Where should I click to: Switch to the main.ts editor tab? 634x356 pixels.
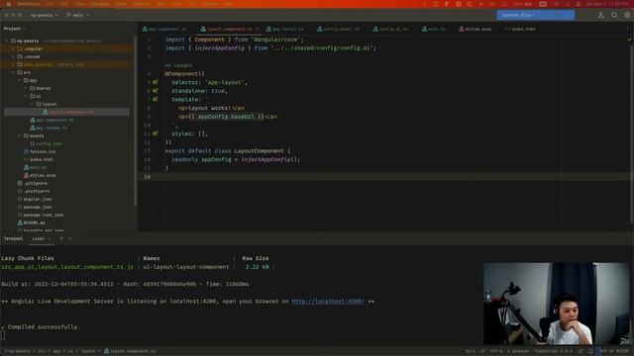point(433,29)
